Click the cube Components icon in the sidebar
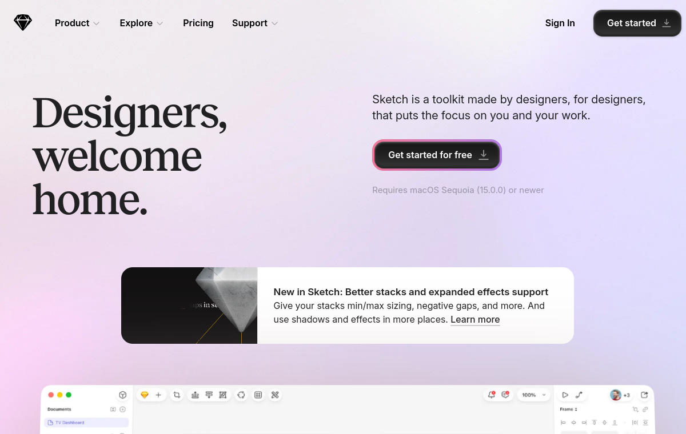This screenshot has width=686, height=434. coord(123,395)
